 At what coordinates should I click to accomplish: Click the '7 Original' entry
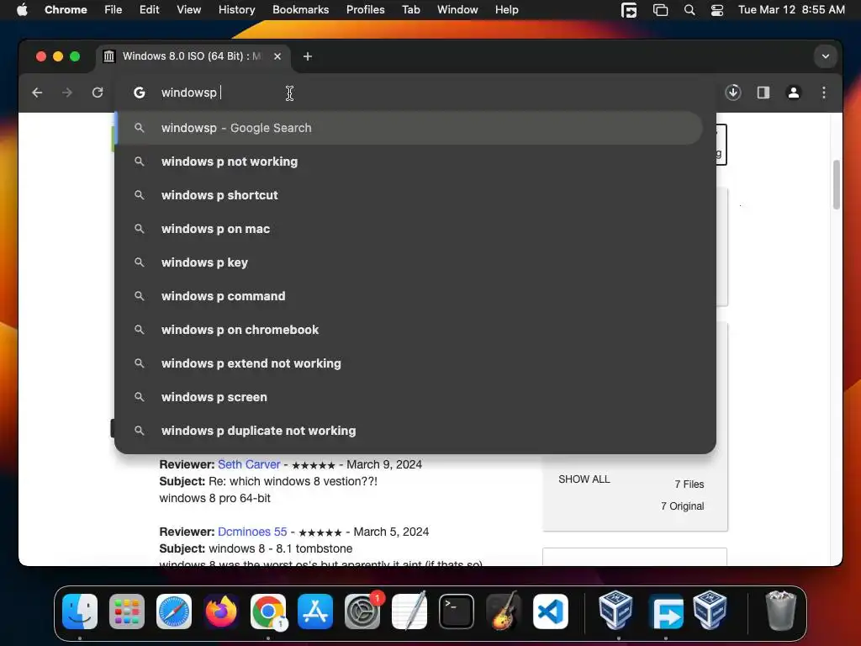(683, 506)
